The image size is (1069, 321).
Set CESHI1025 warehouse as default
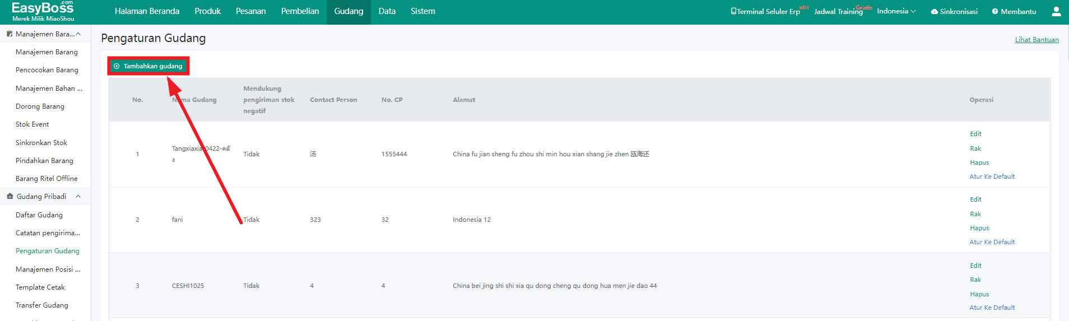pyautogui.click(x=992, y=308)
